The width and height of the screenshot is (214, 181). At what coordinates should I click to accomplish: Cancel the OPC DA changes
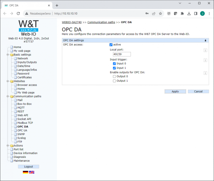[198, 91]
